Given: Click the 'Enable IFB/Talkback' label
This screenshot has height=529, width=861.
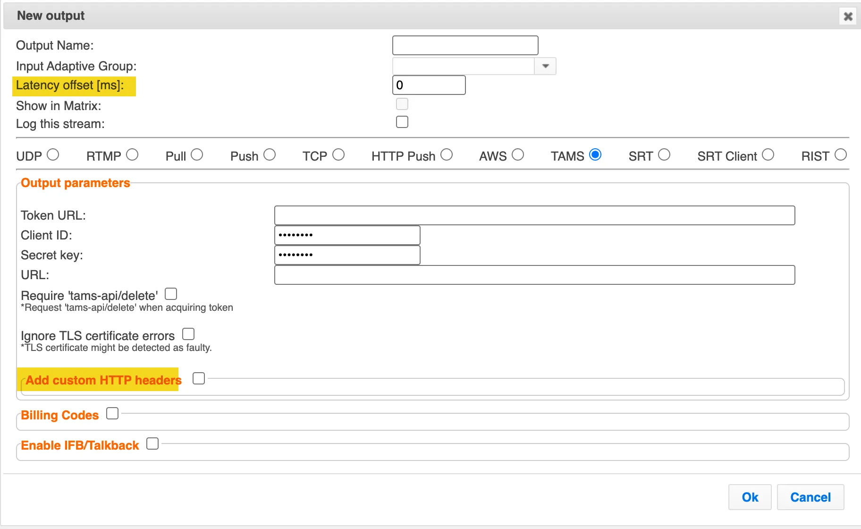Looking at the screenshot, I should 80,445.
